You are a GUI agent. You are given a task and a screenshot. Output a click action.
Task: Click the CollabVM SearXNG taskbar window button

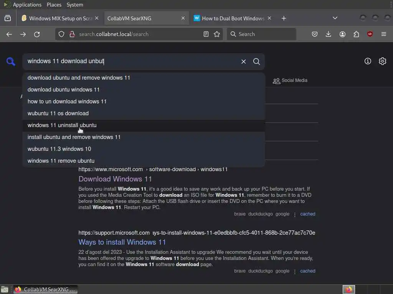coord(45,289)
